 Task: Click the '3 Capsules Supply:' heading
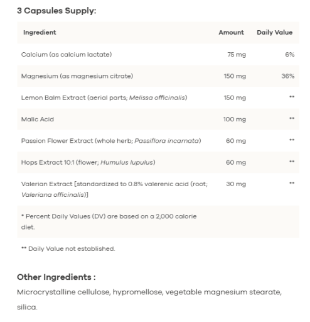(56, 11)
